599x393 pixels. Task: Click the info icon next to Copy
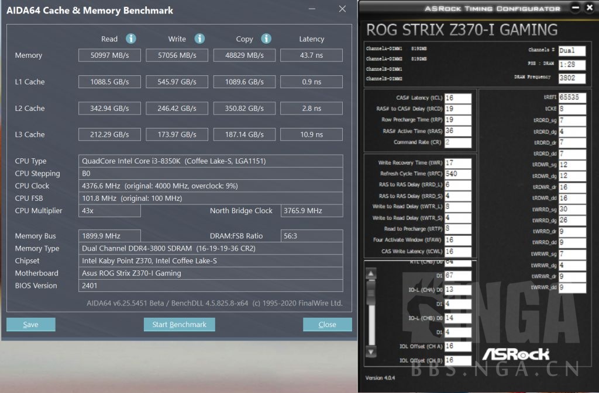click(266, 39)
